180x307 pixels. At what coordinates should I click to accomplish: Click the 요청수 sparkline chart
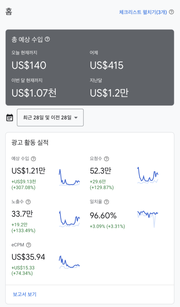148,175
